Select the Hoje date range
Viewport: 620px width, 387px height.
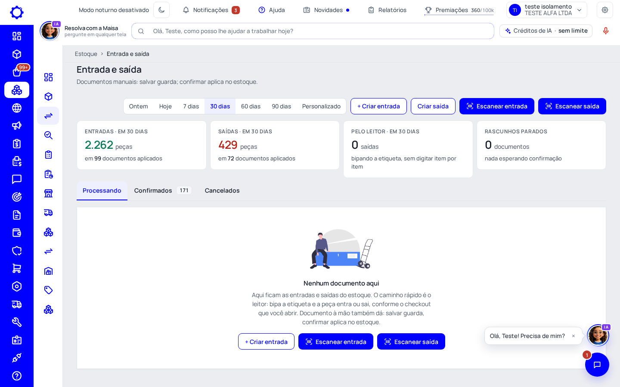(165, 106)
